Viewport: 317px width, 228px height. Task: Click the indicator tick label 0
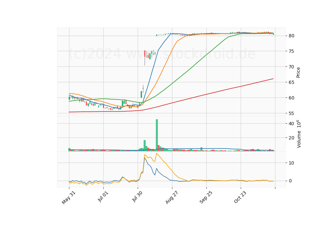click(x=290, y=181)
